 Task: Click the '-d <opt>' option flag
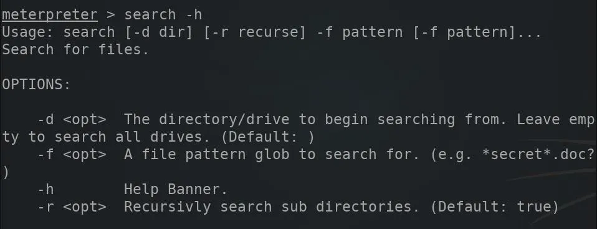tap(72, 120)
